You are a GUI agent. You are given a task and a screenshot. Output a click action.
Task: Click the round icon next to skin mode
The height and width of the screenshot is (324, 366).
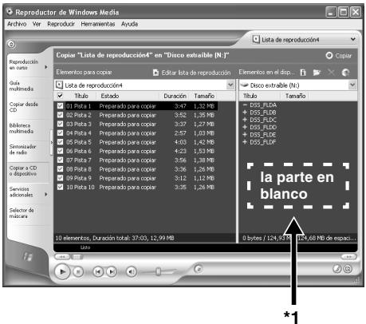(x=348, y=269)
